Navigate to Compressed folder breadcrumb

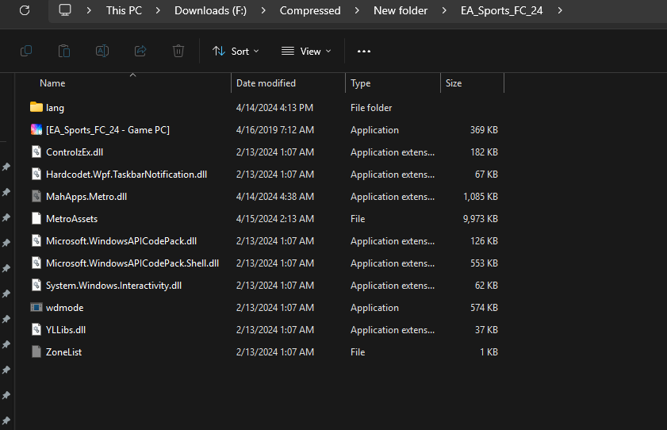coord(310,10)
